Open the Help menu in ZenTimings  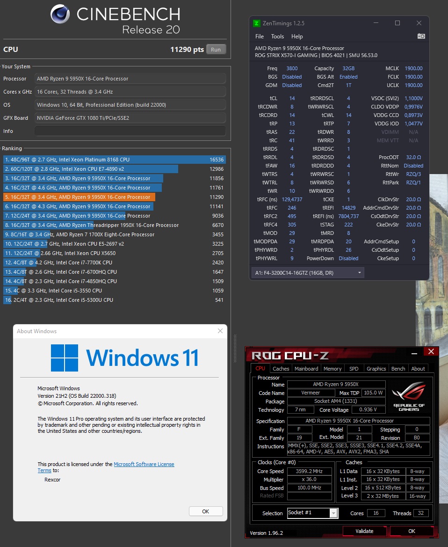click(x=297, y=36)
